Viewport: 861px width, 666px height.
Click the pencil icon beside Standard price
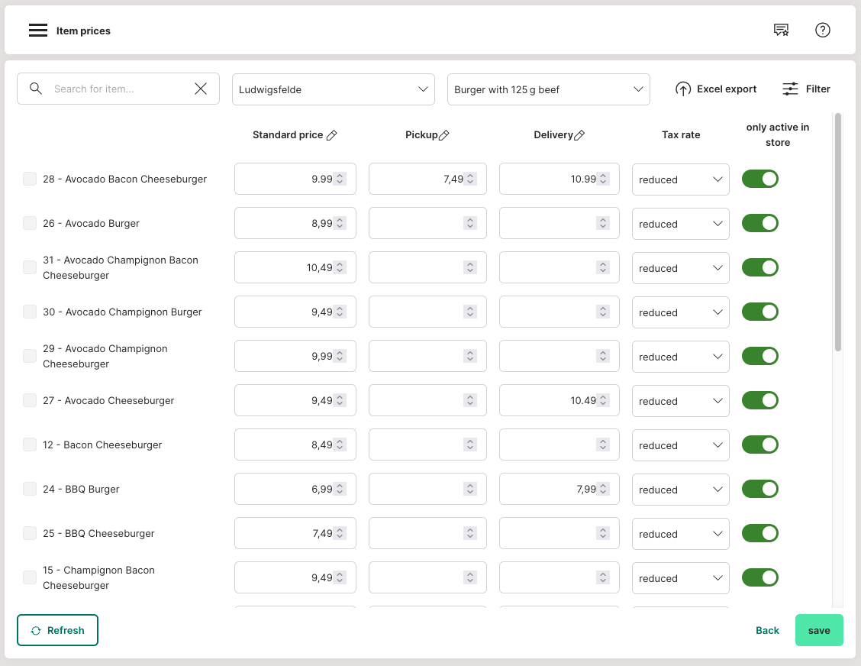pyautogui.click(x=331, y=135)
